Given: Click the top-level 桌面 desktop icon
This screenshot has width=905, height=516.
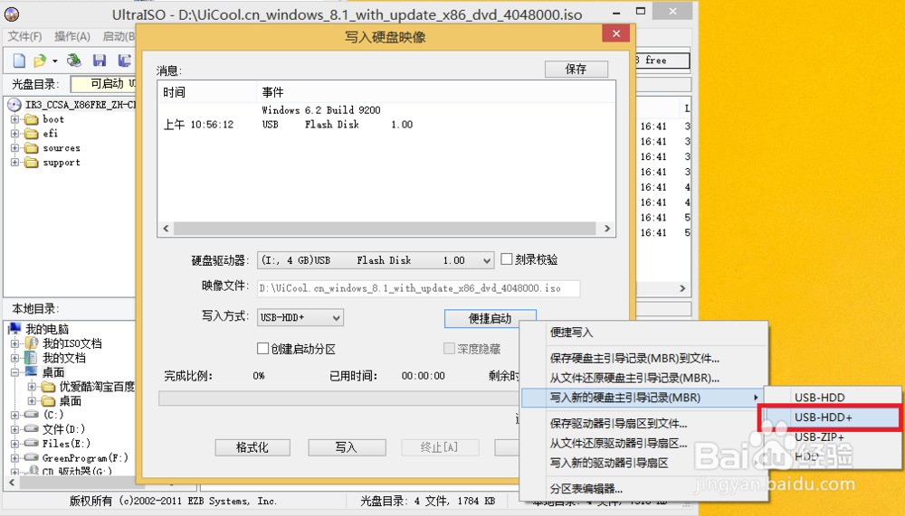Looking at the screenshot, I should click(31, 372).
